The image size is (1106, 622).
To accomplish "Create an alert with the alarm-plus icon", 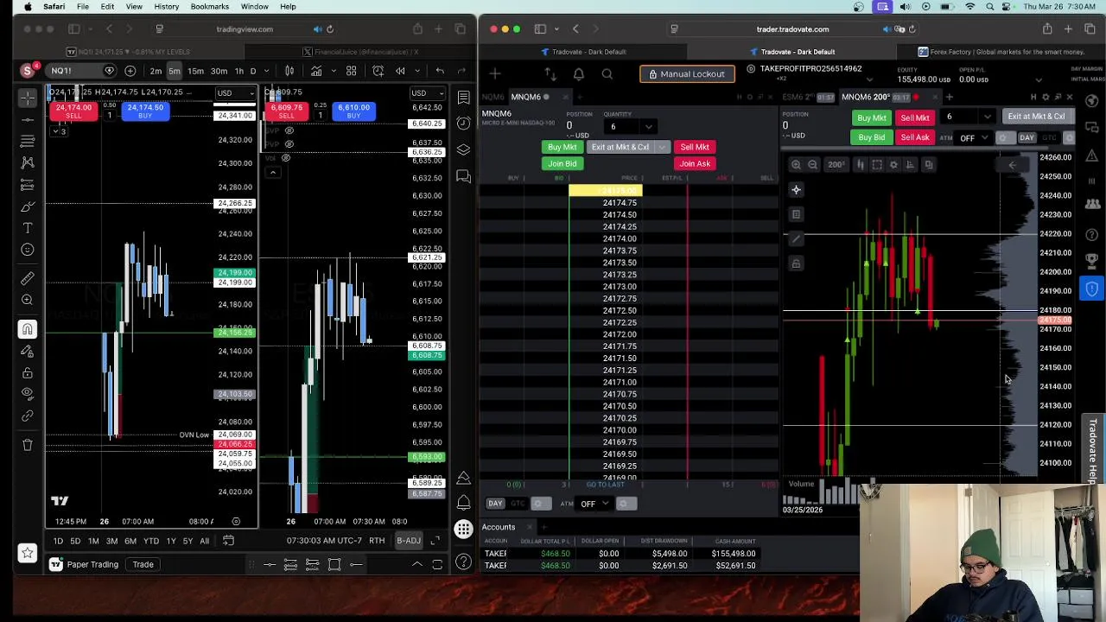I will pyautogui.click(x=378, y=71).
